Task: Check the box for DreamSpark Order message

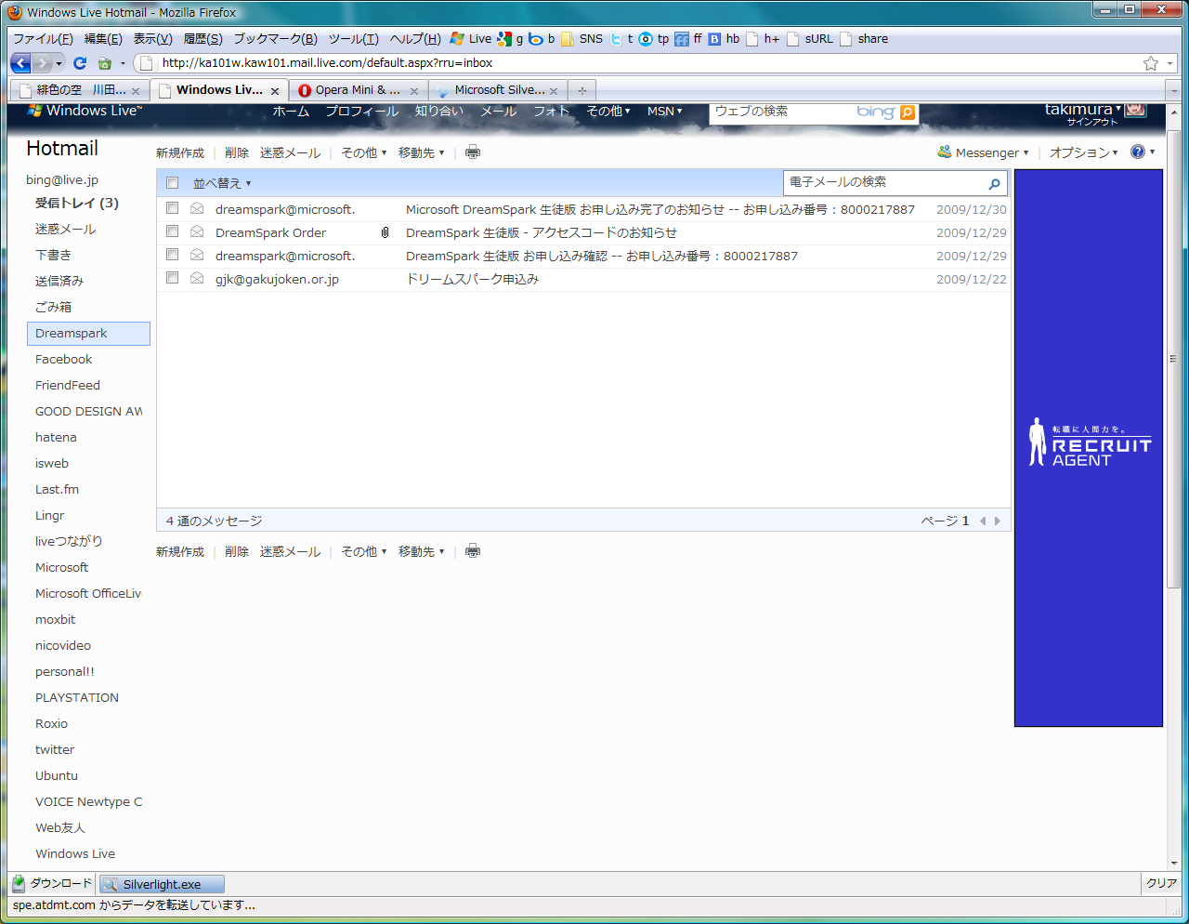Action: pos(172,231)
